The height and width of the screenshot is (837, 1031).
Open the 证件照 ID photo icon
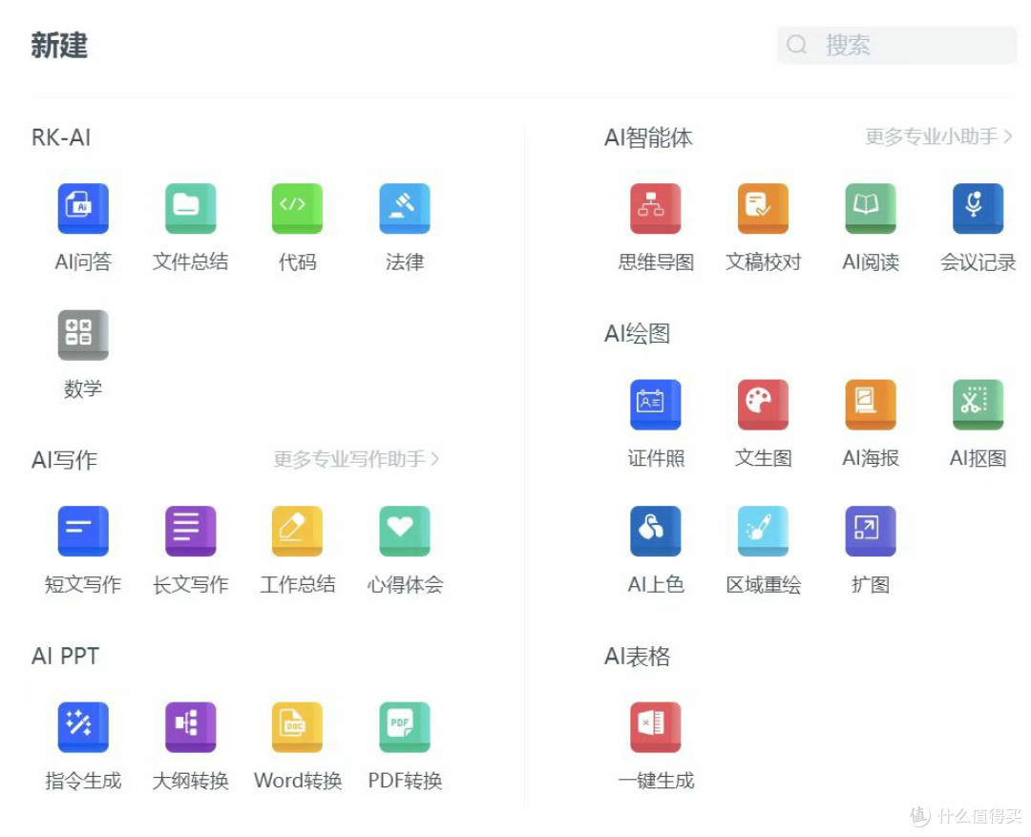click(x=656, y=405)
